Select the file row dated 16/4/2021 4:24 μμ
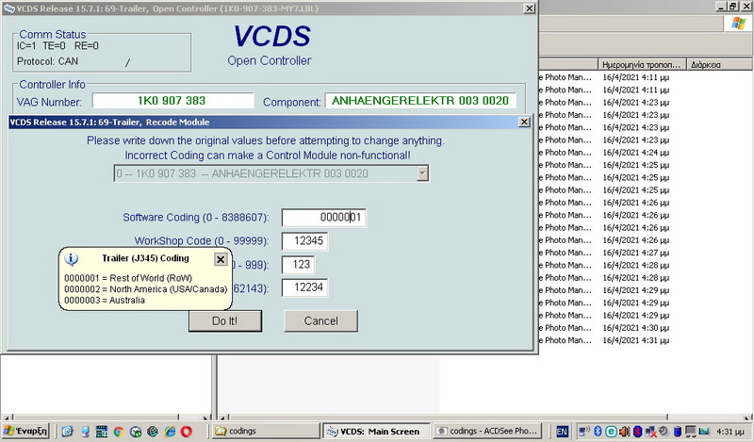This screenshot has width=754, height=442. click(604, 153)
